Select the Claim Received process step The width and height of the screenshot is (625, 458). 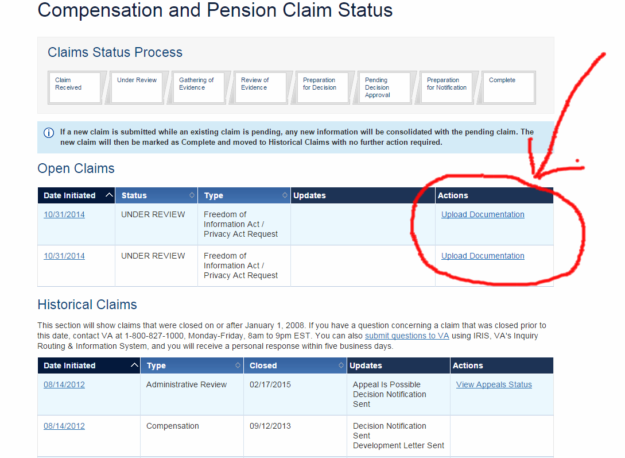(74, 87)
